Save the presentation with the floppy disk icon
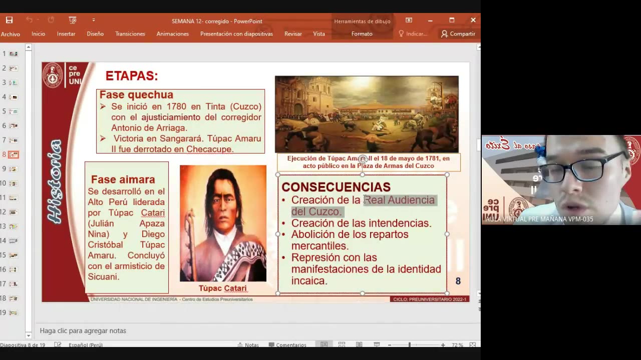Viewport: 641px width, 360px height. point(9,20)
